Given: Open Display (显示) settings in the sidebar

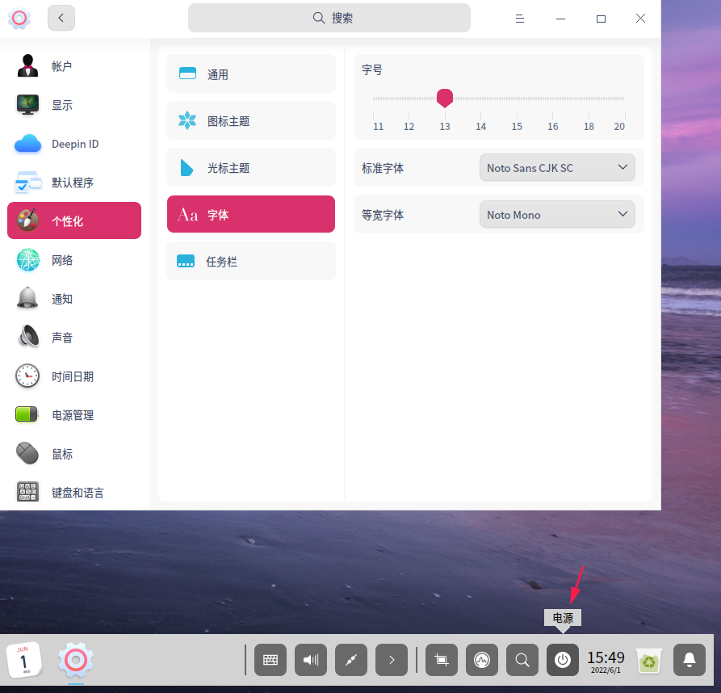Looking at the screenshot, I should (27, 105).
